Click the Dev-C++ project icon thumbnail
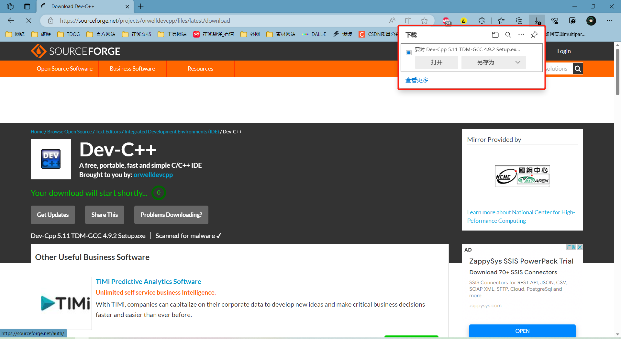 click(51, 159)
